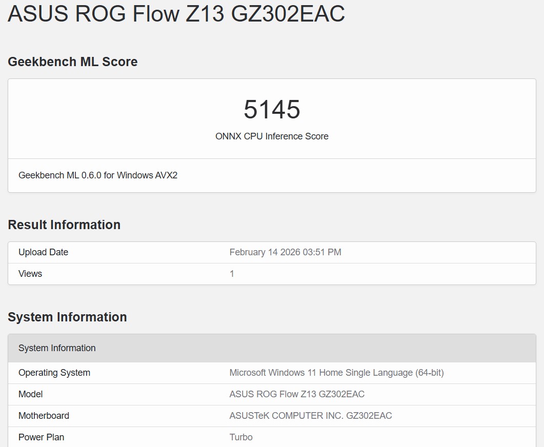Viewport: 544px width, 447px height.
Task: Click the Upload Date row label
Action: pyautogui.click(x=43, y=252)
